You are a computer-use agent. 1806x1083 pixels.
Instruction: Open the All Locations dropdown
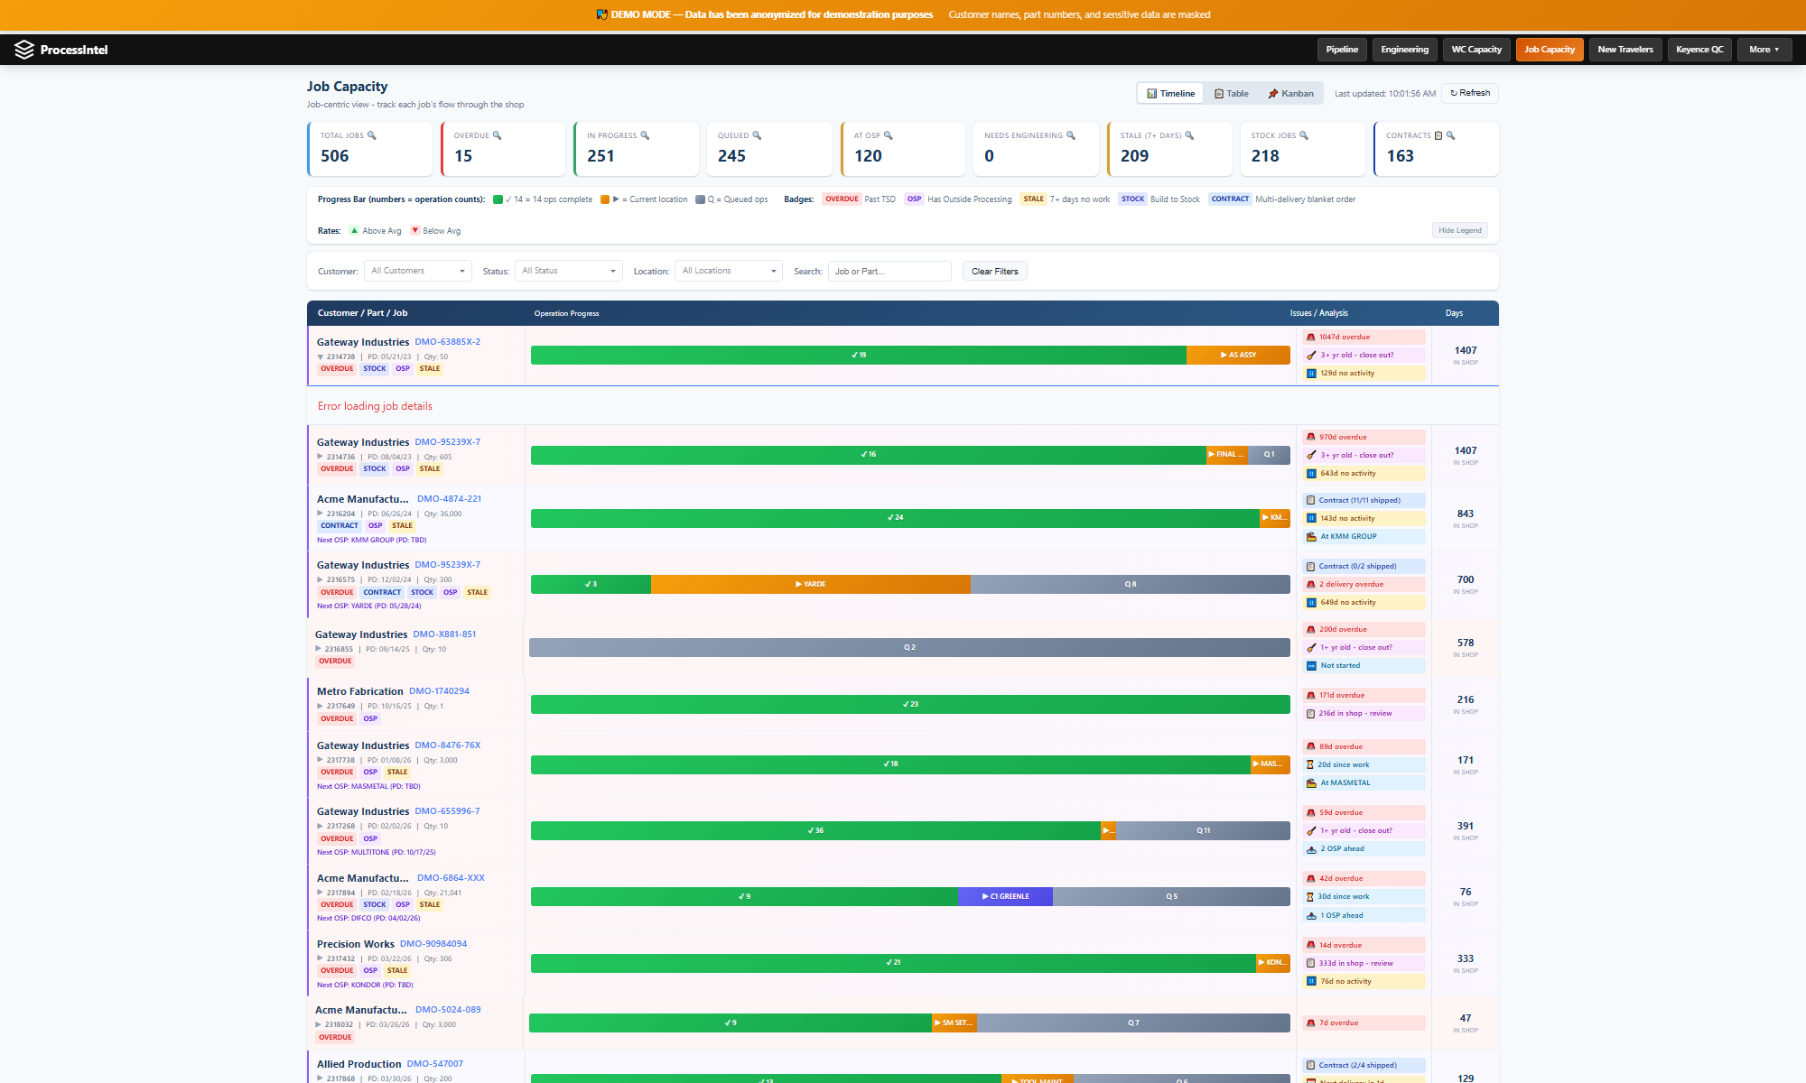tap(729, 271)
